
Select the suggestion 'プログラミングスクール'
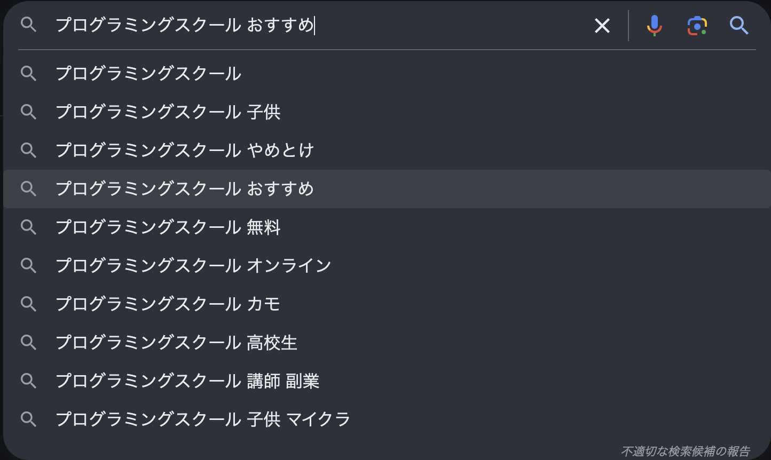tap(148, 74)
